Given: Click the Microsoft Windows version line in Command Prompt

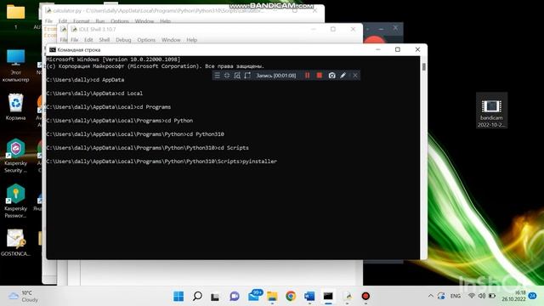Looking at the screenshot, I should [113, 59].
